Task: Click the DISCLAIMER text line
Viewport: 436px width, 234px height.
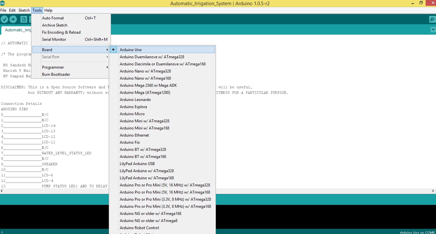Action: pos(54,87)
